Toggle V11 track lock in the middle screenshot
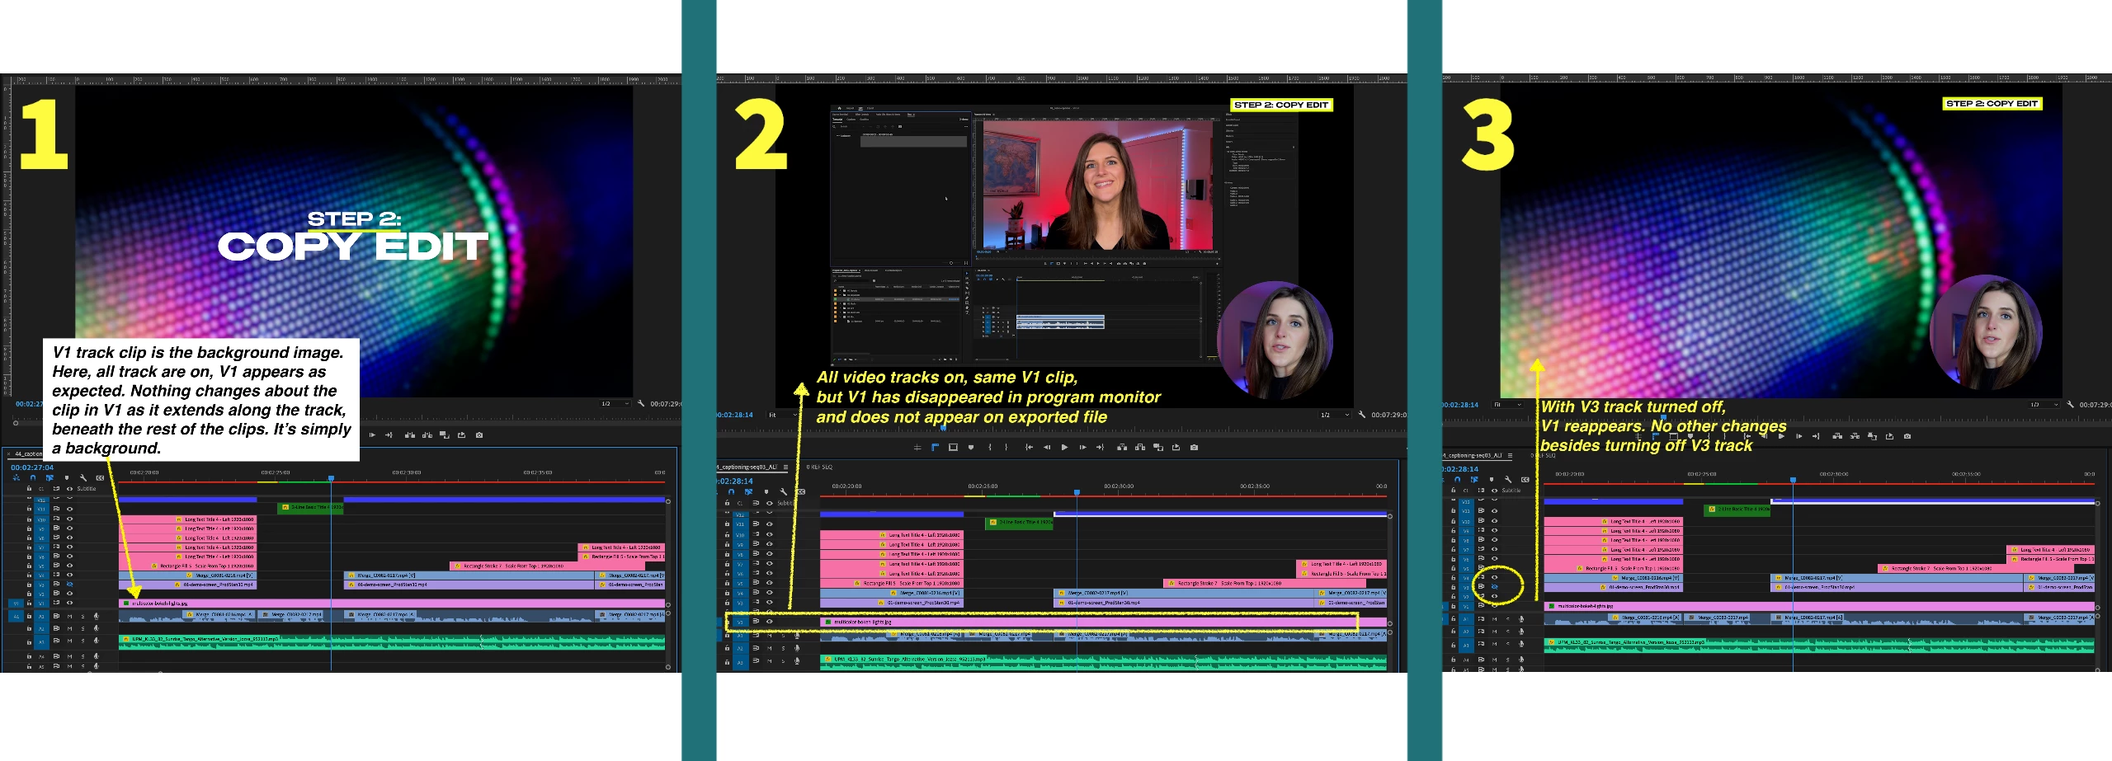This screenshot has height=761, width=2112. pos(727,524)
